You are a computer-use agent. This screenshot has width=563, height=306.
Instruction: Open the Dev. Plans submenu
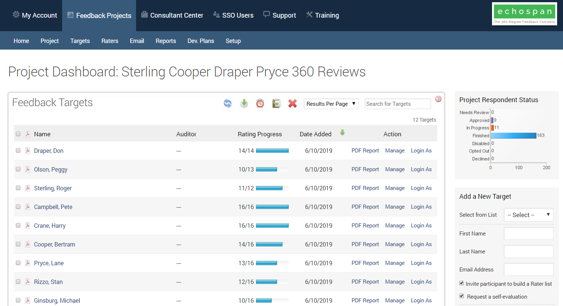201,41
